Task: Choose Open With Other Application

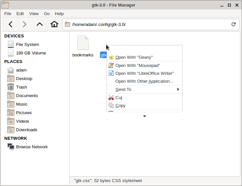Action: [144, 81]
